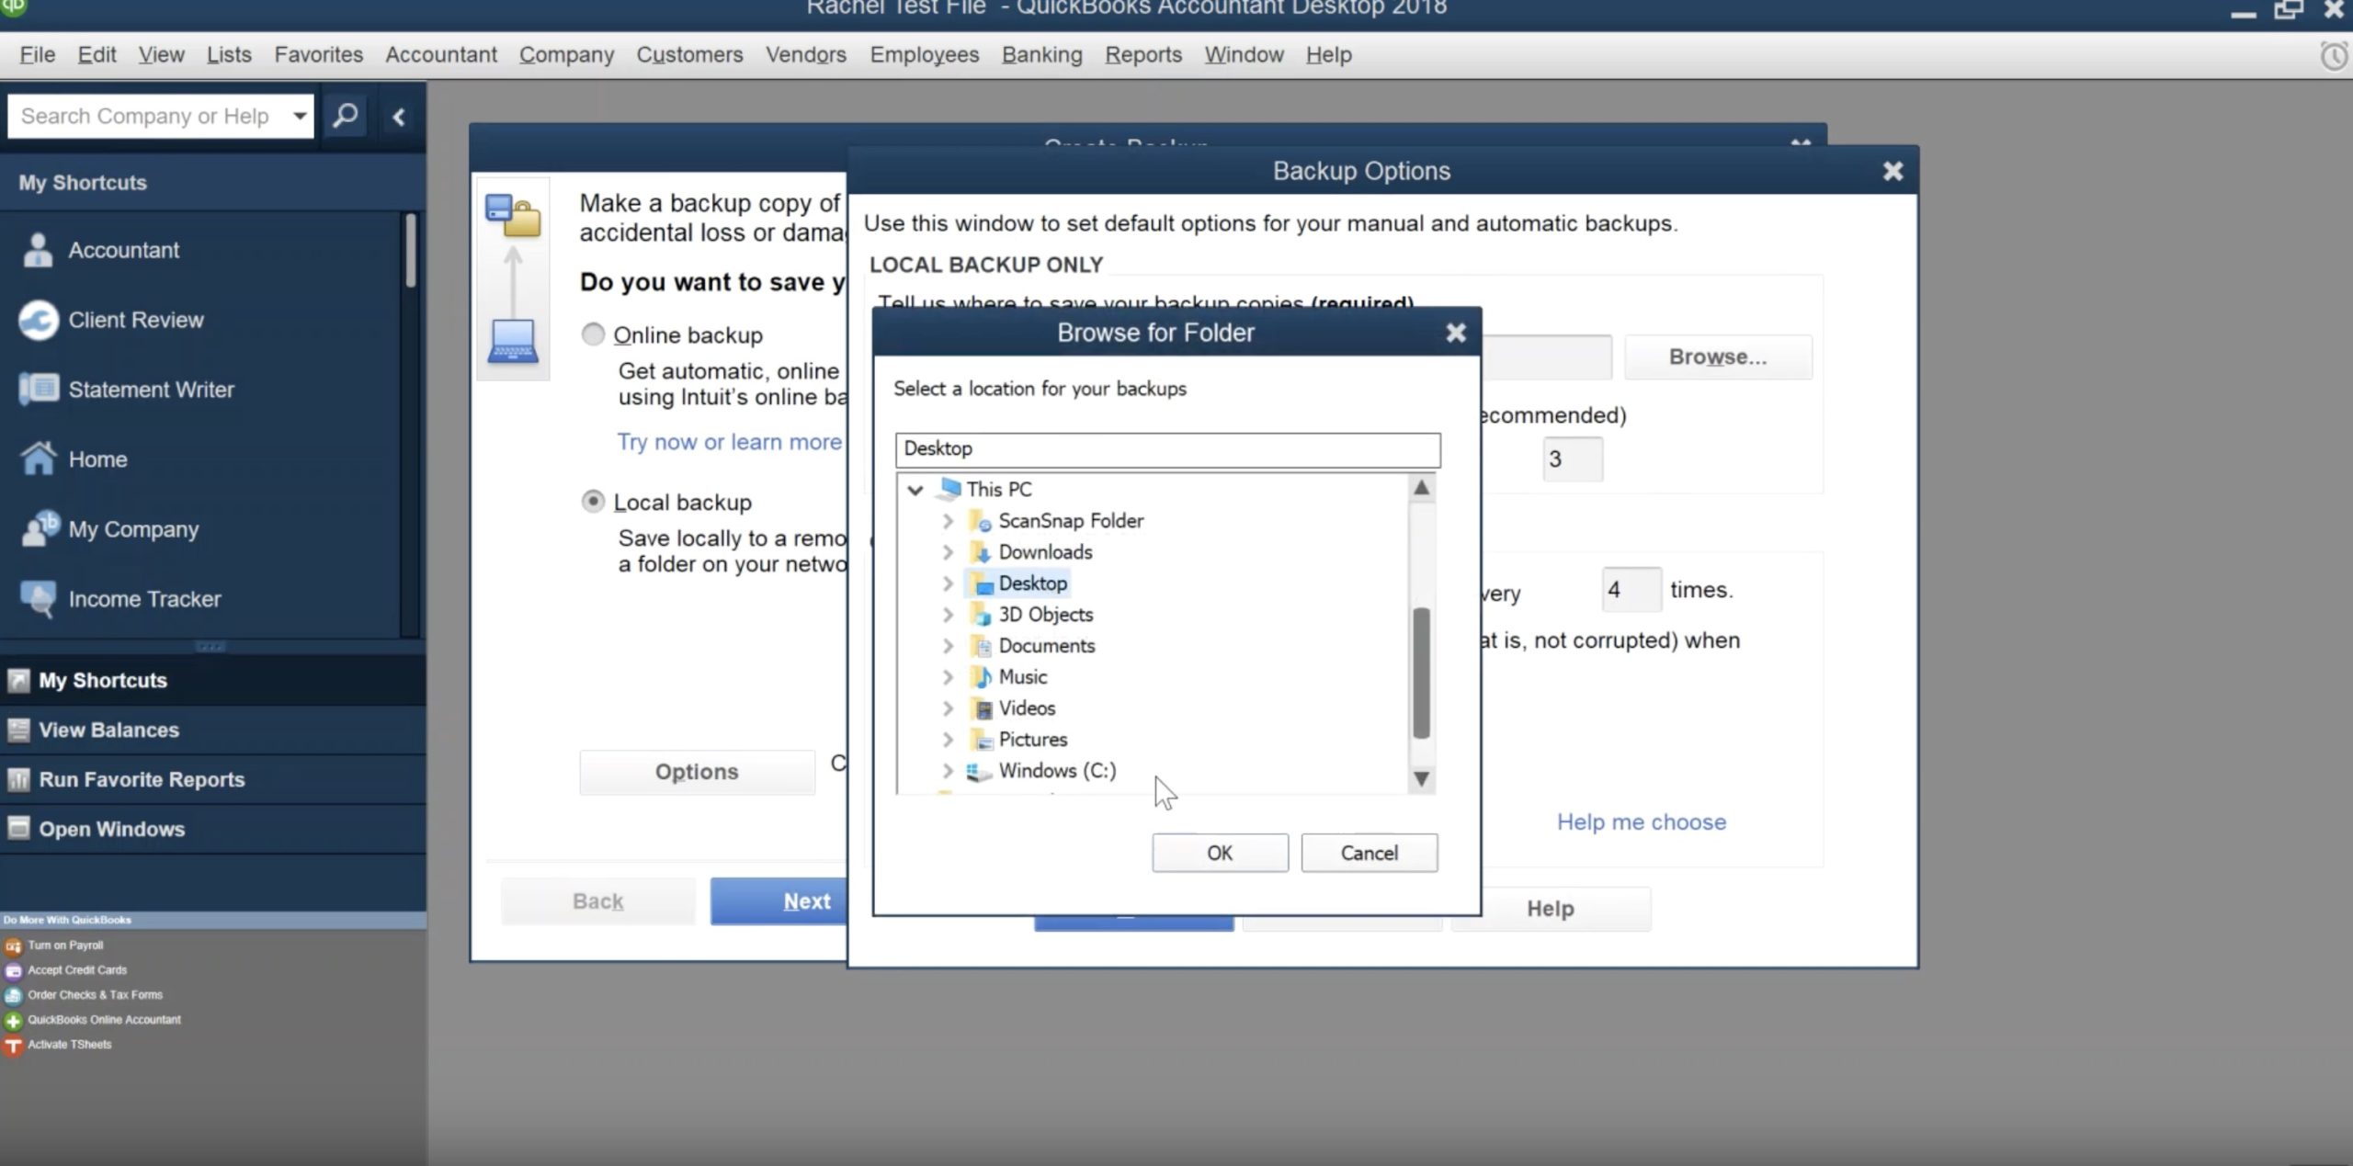
Task: Click the reminder times field showing 4
Action: (x=1631, y=590)
